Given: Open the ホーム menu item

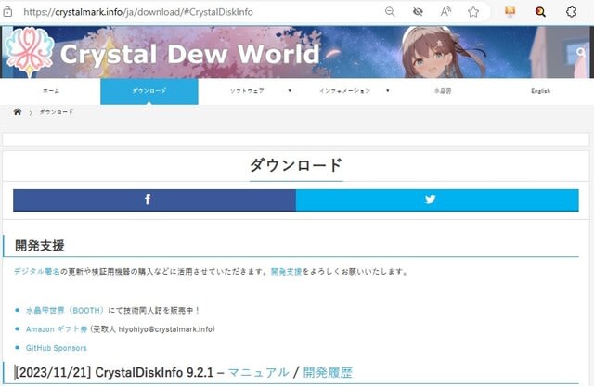Looking at the screenshot, I should [51, 91].
